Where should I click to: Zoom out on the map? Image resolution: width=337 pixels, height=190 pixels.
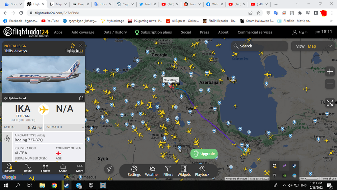coord(330,84)
